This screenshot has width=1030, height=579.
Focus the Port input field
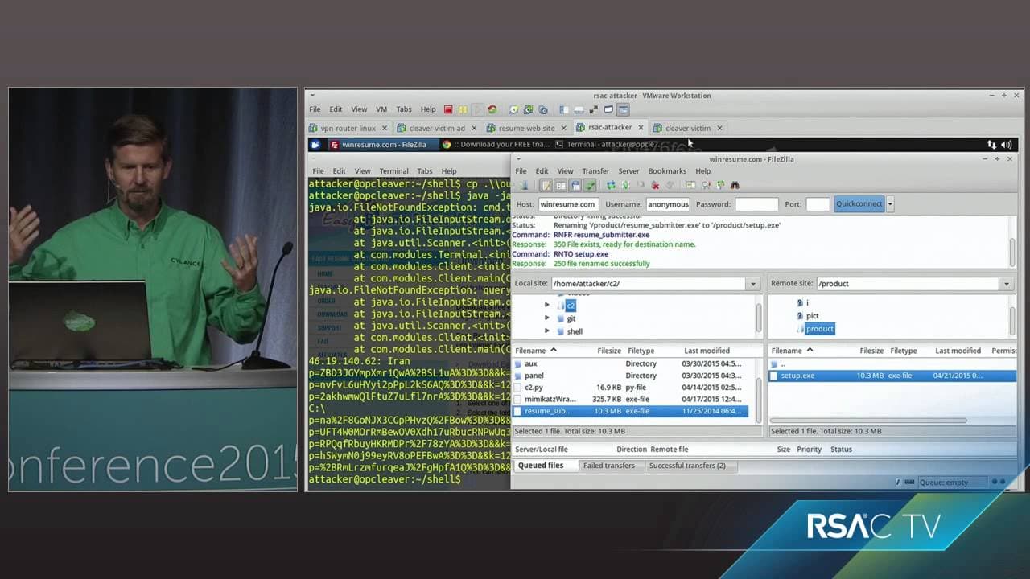tap(818, 204)
